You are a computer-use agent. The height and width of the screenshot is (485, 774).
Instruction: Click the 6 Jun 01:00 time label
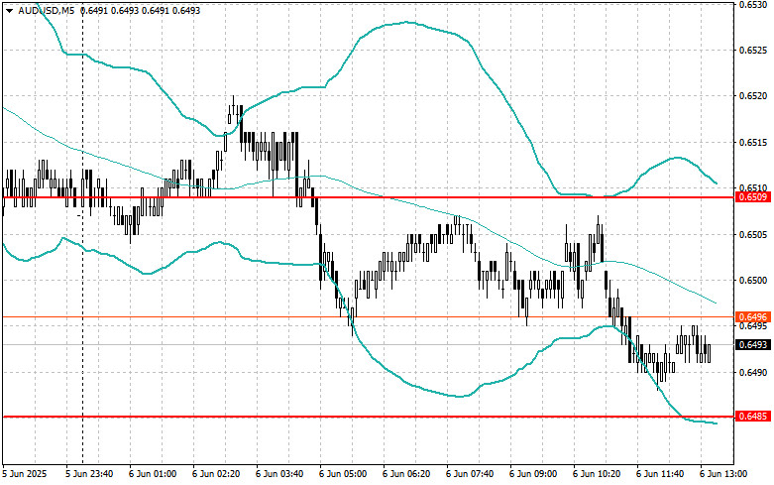tap(153, 474)
